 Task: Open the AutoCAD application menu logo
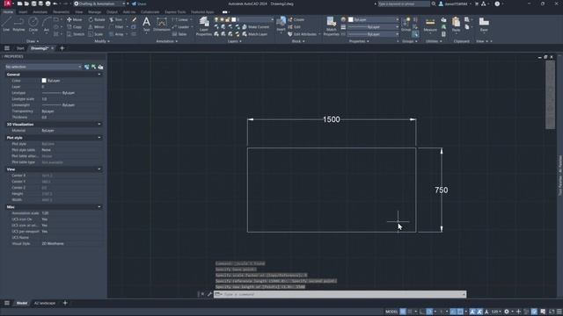8,4
